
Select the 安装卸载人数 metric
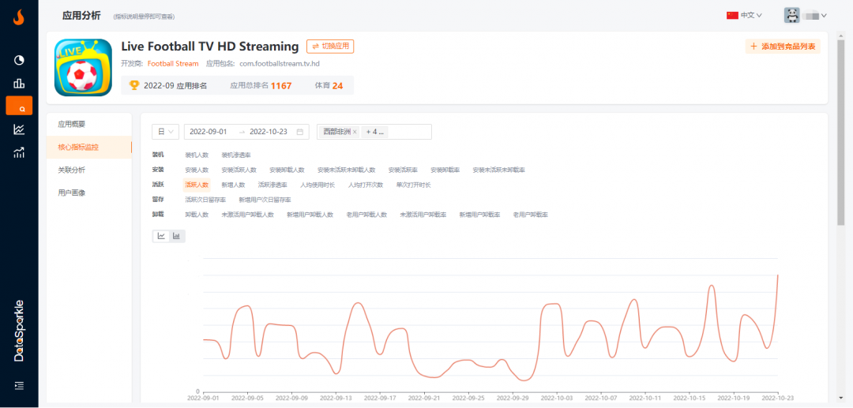click(287, 170)
